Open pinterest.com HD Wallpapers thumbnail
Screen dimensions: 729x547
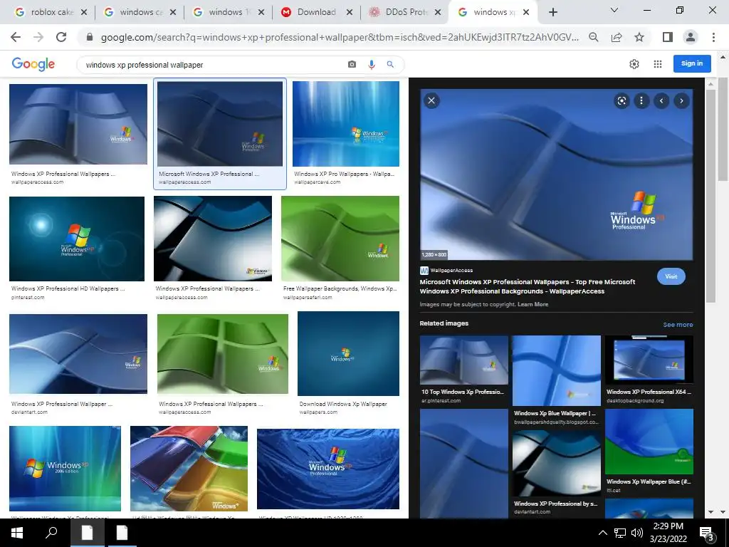coord(77,239)
